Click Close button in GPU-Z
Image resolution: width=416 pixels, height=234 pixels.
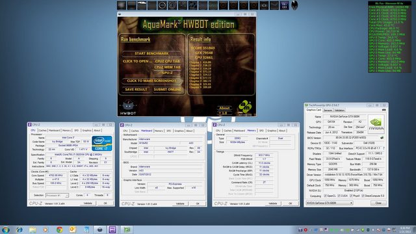point(378,203)
